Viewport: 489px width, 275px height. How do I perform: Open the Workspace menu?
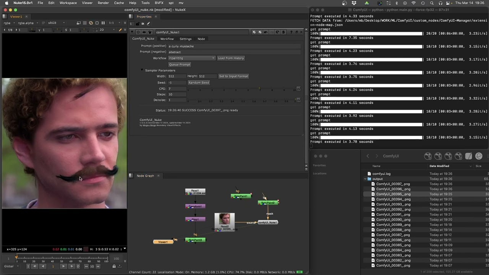68,3
